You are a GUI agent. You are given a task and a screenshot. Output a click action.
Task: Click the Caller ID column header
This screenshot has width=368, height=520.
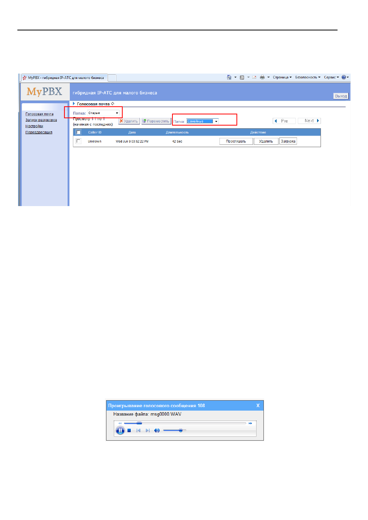click(95, 133)
